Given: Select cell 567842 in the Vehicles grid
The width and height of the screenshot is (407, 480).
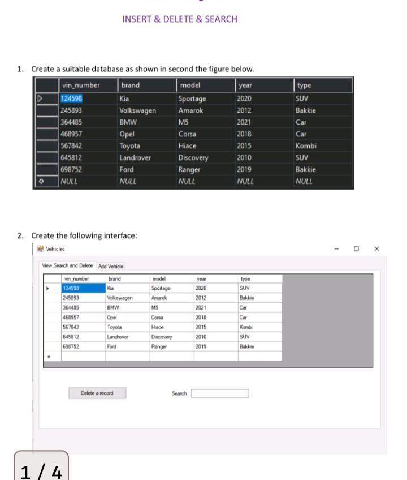Looking at the screenshot, I should click(83, 327).
